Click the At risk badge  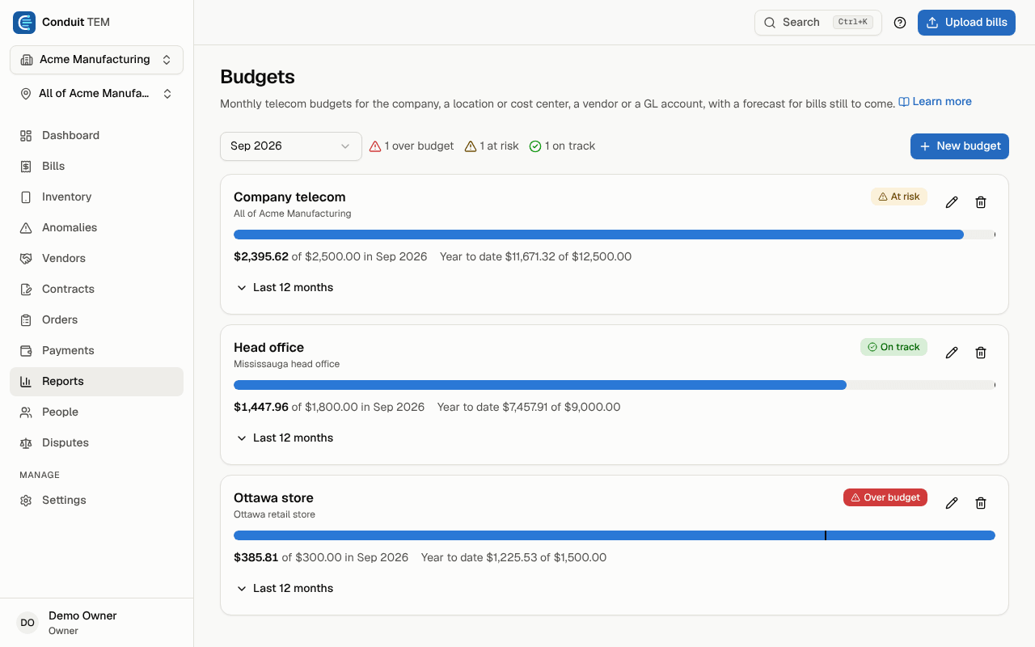click(899, 197)
